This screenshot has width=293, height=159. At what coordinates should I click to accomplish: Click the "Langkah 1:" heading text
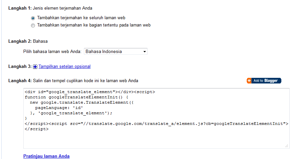pyautogui.click(x=20, y=8)
